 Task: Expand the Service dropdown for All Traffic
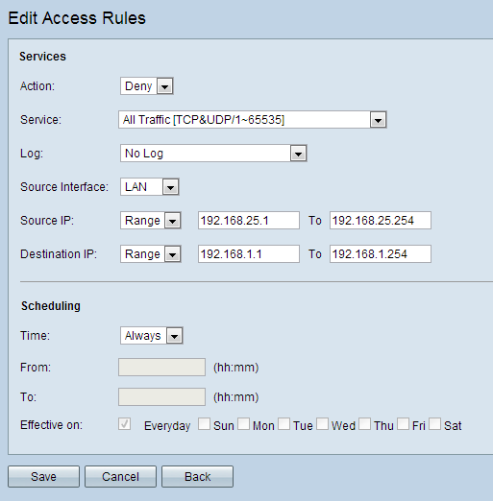[x=253, y=120]
